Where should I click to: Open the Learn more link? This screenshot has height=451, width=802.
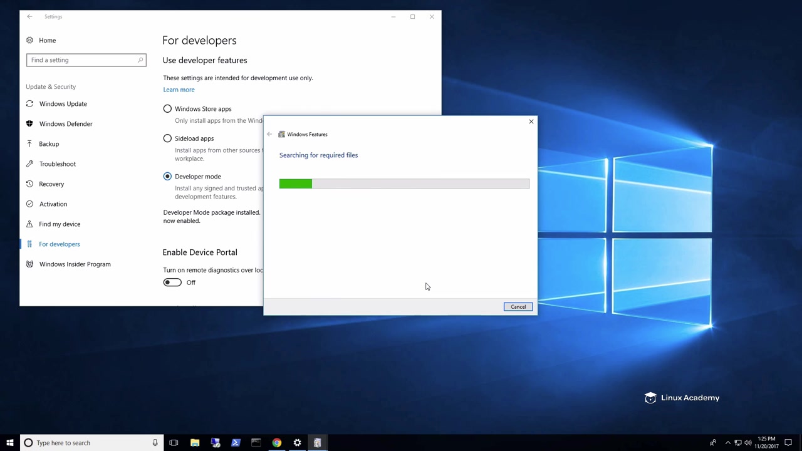click(179, 90)
